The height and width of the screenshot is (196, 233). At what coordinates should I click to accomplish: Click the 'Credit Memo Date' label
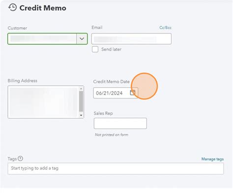(x=112, y=82)
